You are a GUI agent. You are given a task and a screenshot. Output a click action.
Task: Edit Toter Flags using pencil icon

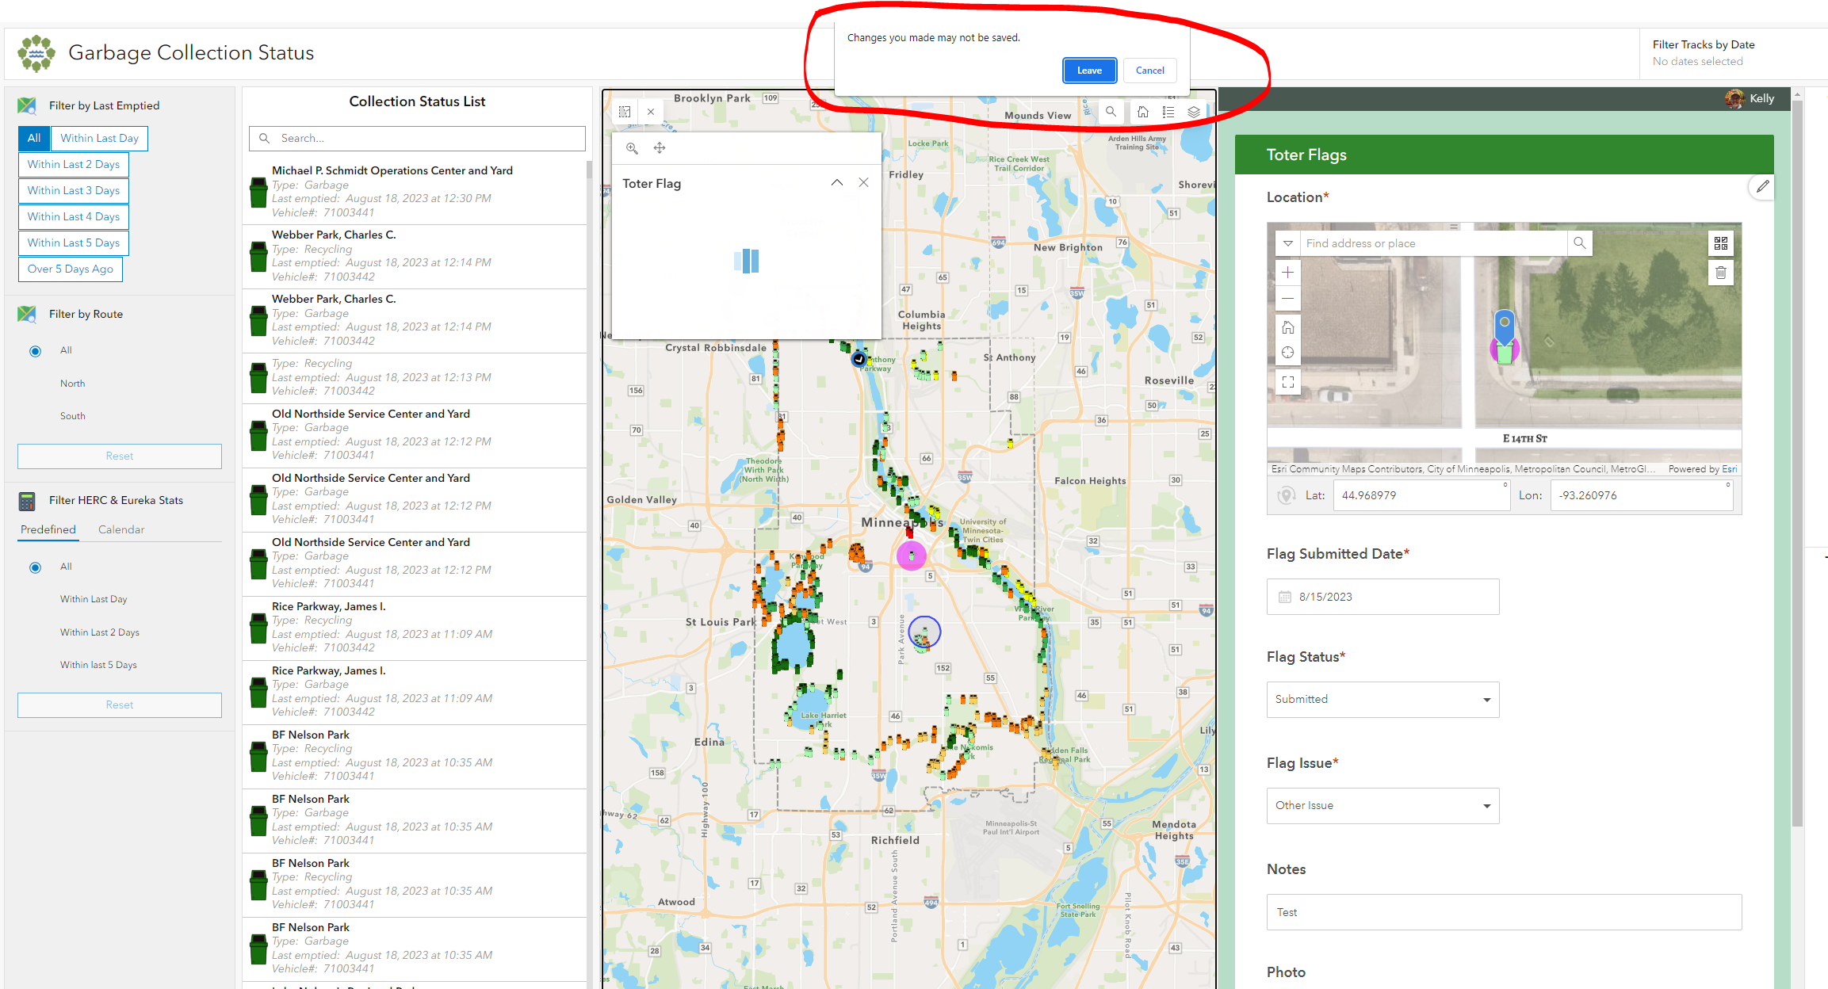[x=1762, y=186]
